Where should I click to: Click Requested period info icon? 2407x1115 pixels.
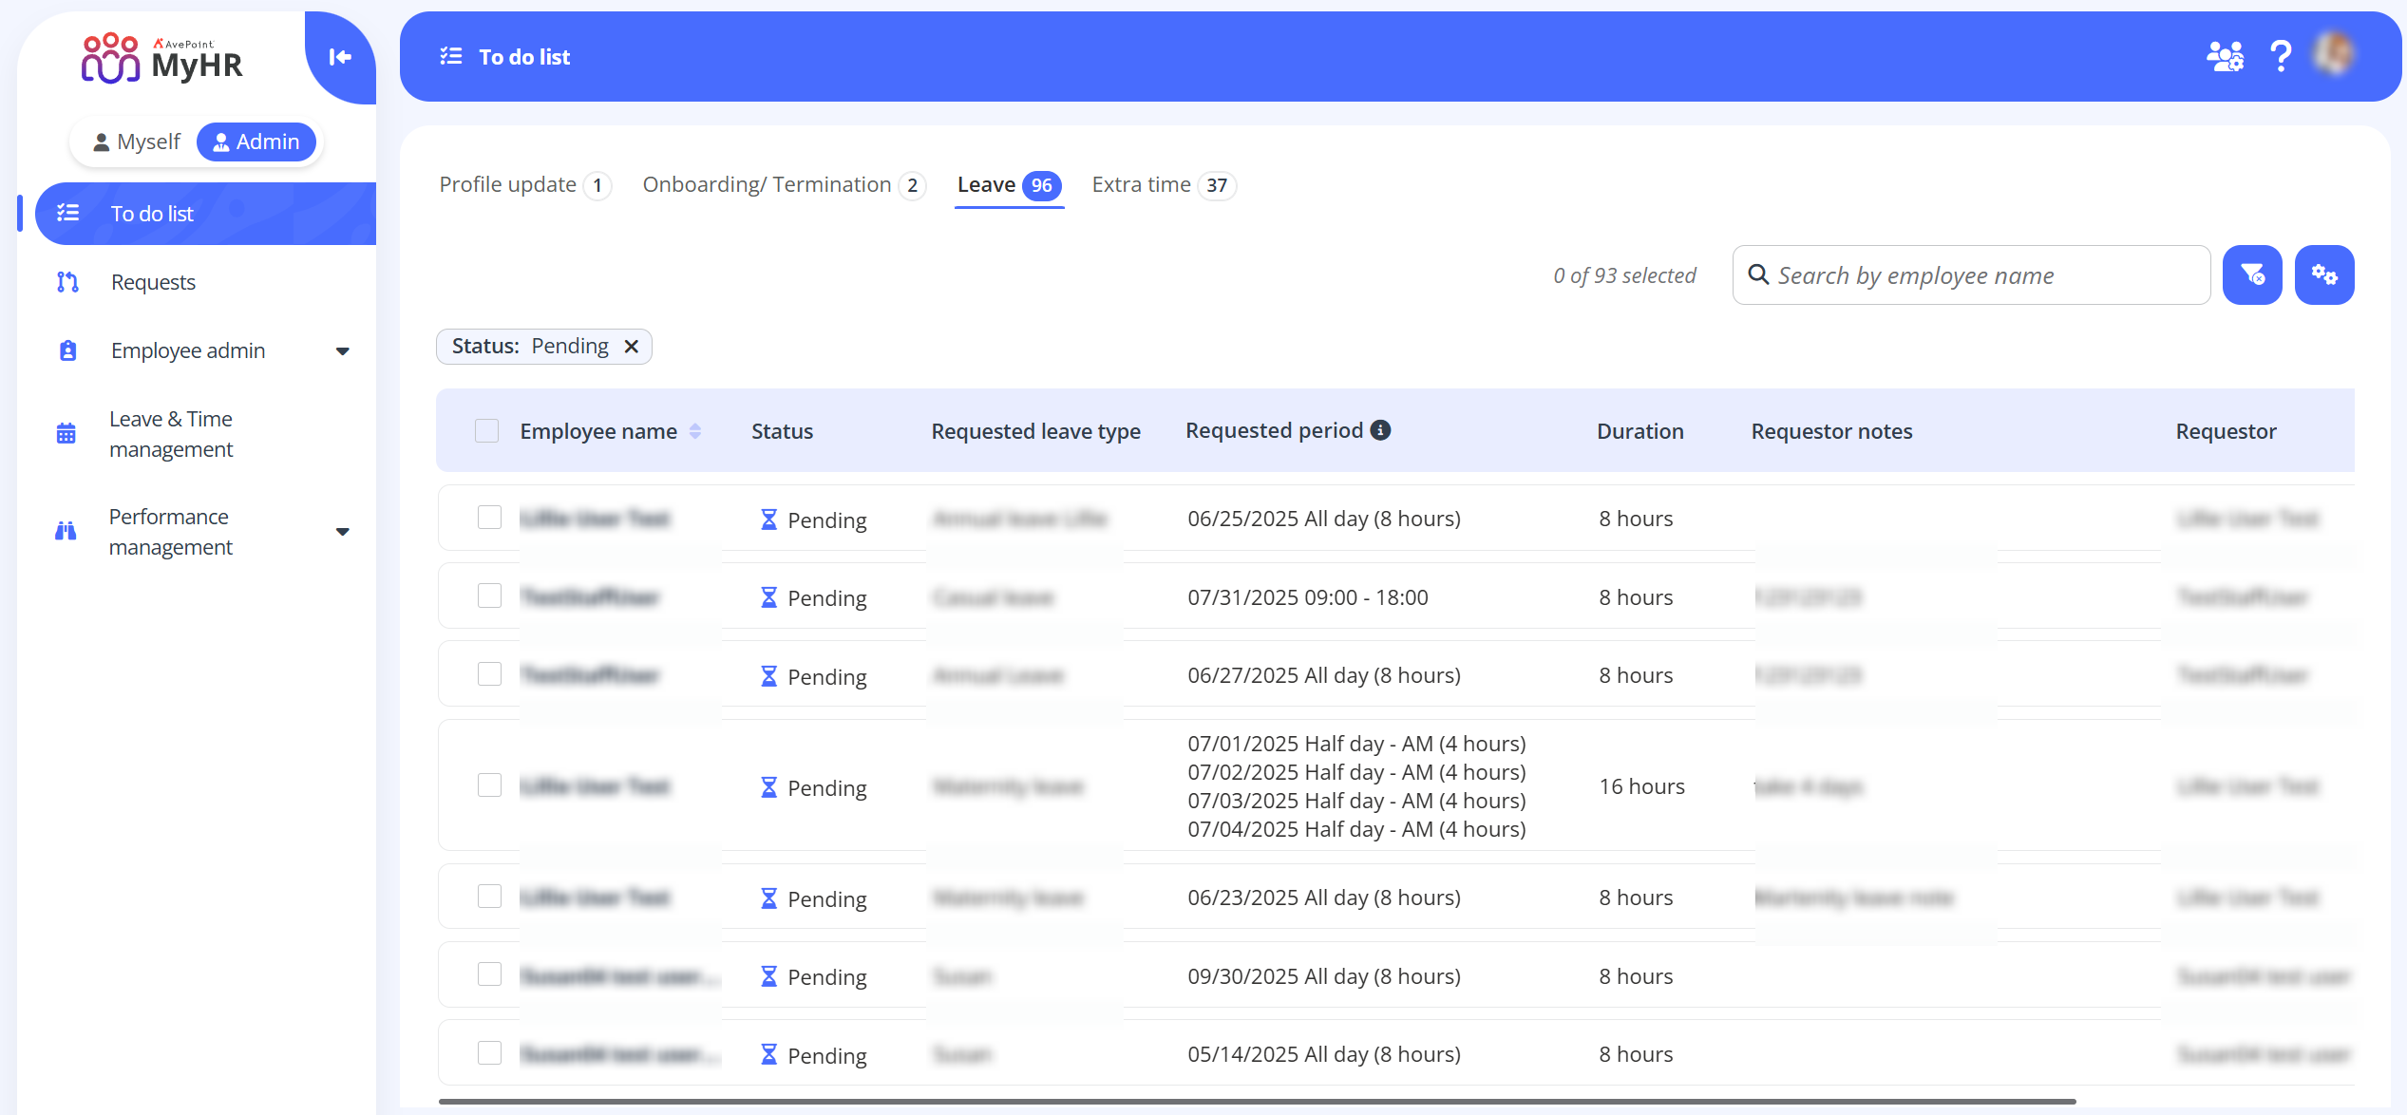(x=1380, y=430)
